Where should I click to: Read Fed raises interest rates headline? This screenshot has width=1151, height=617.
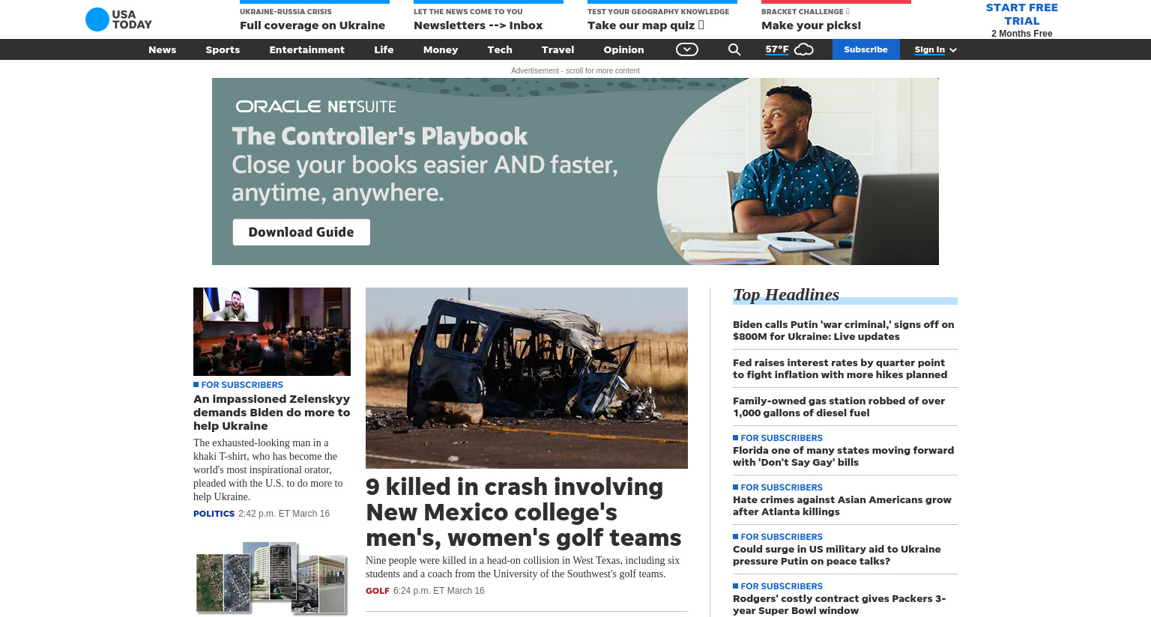(x=840, y=368)
